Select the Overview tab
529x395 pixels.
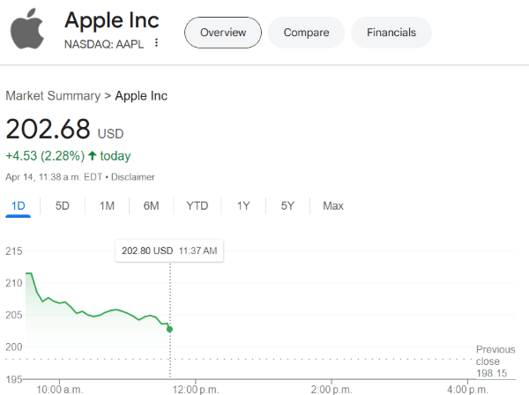click(222, 33)
